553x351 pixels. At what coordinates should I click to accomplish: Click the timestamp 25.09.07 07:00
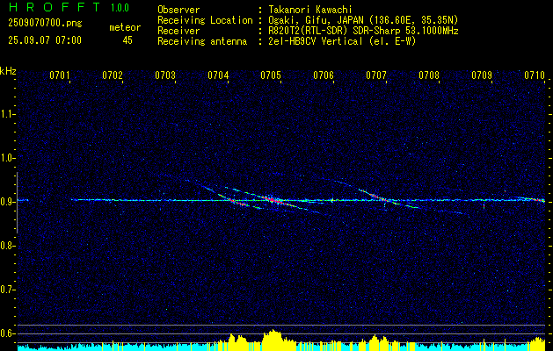coord(45,40)
